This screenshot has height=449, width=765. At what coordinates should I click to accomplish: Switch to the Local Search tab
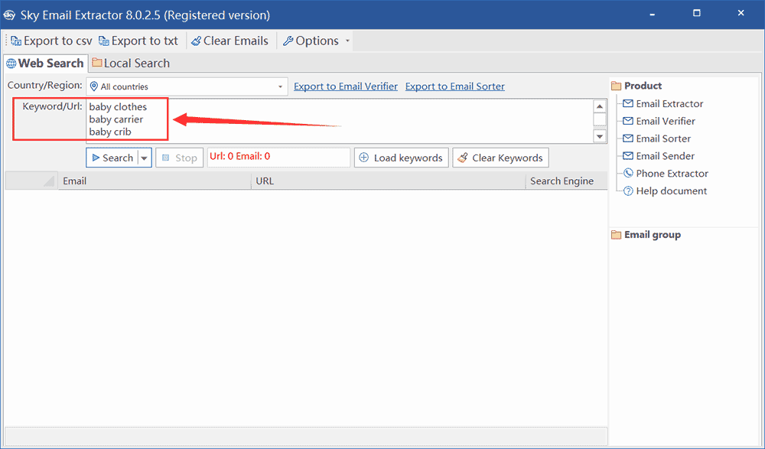pyautogui.click(x=130, y=63)
